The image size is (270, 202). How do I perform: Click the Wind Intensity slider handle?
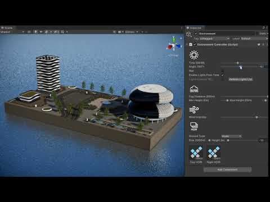point(256,117)
